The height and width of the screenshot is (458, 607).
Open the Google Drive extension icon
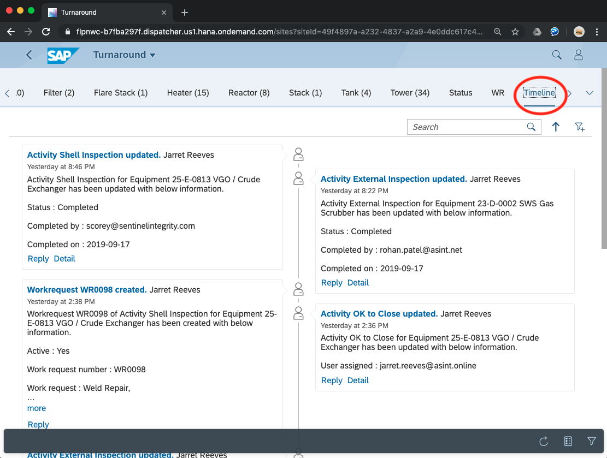pyautogui.click(x=537, y=32)
